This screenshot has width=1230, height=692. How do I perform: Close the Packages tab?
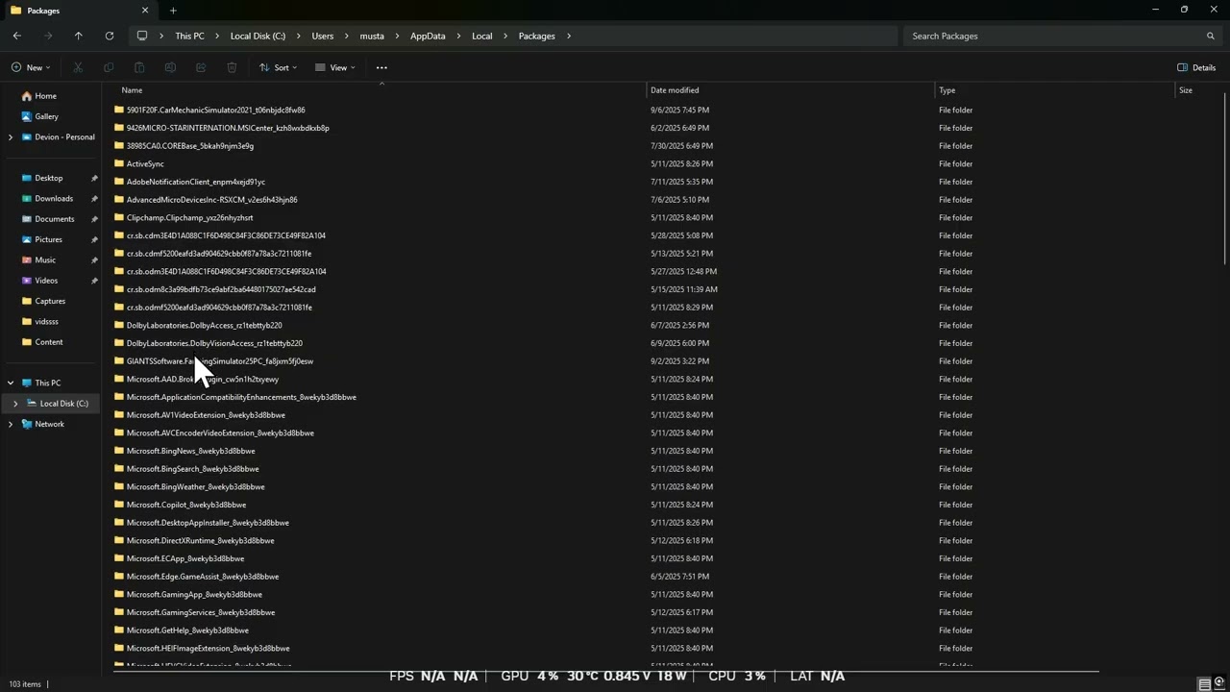[145, 11]
